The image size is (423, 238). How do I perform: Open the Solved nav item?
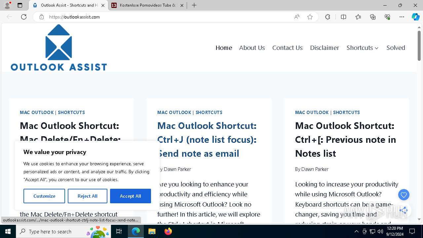click(x=396, y=48)
